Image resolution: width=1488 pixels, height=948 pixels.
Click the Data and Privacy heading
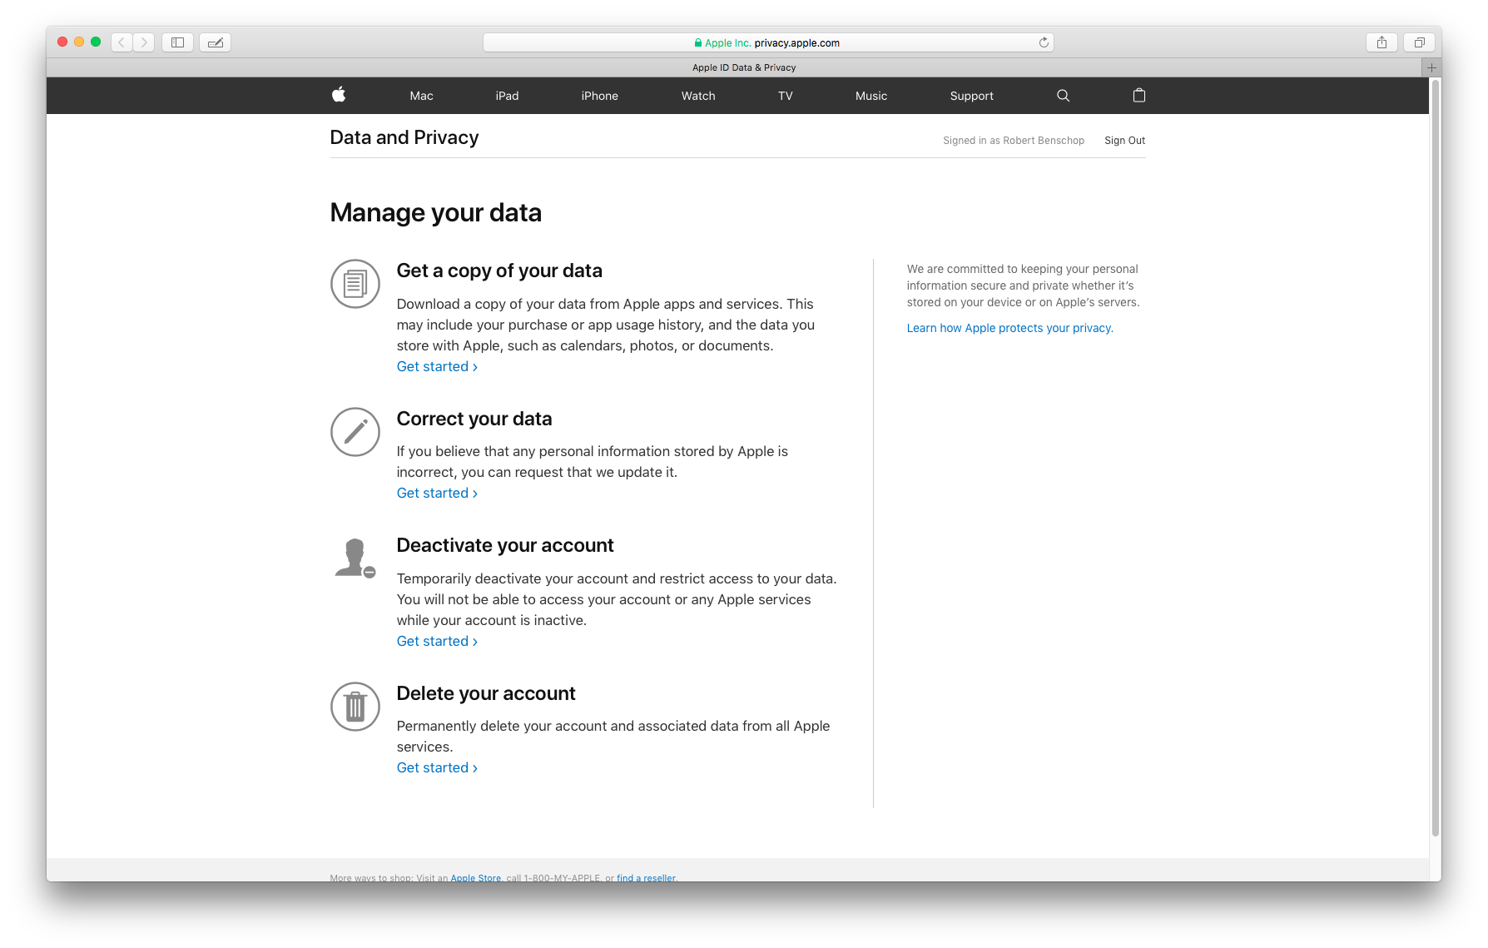[404, 137]
